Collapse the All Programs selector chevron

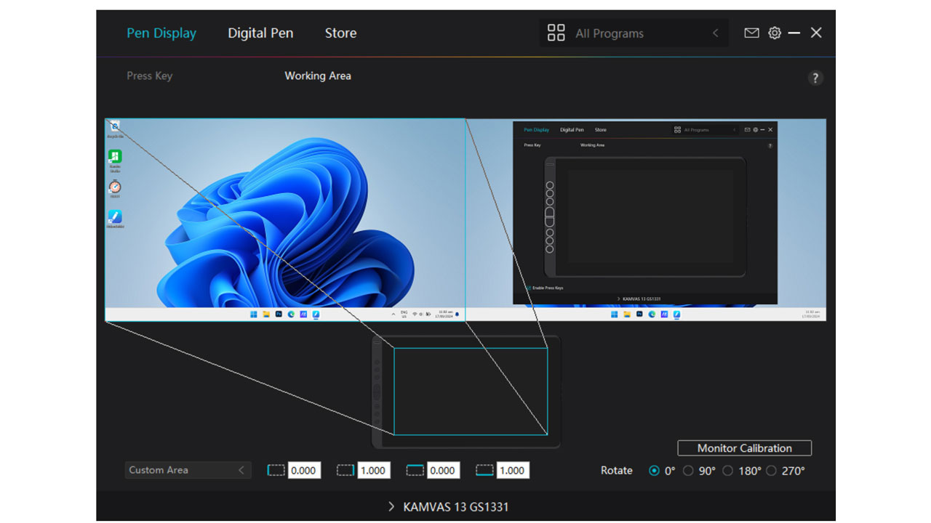[x=714, y=33]
